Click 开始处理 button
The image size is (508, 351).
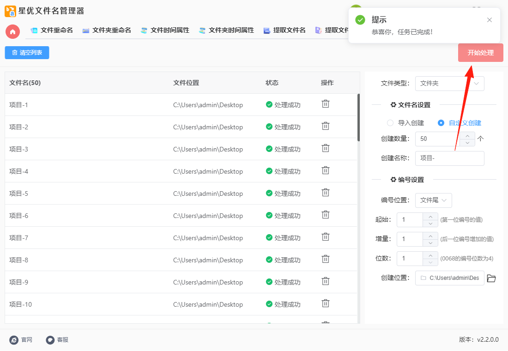(480, 53)
